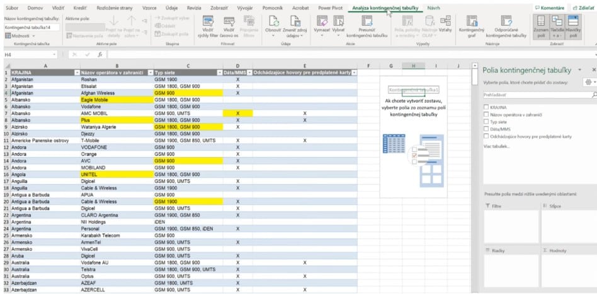Click the Komentáre button
Image resolution: width=597 pixels, height=294 pixels.
click(x=550, y=8)
